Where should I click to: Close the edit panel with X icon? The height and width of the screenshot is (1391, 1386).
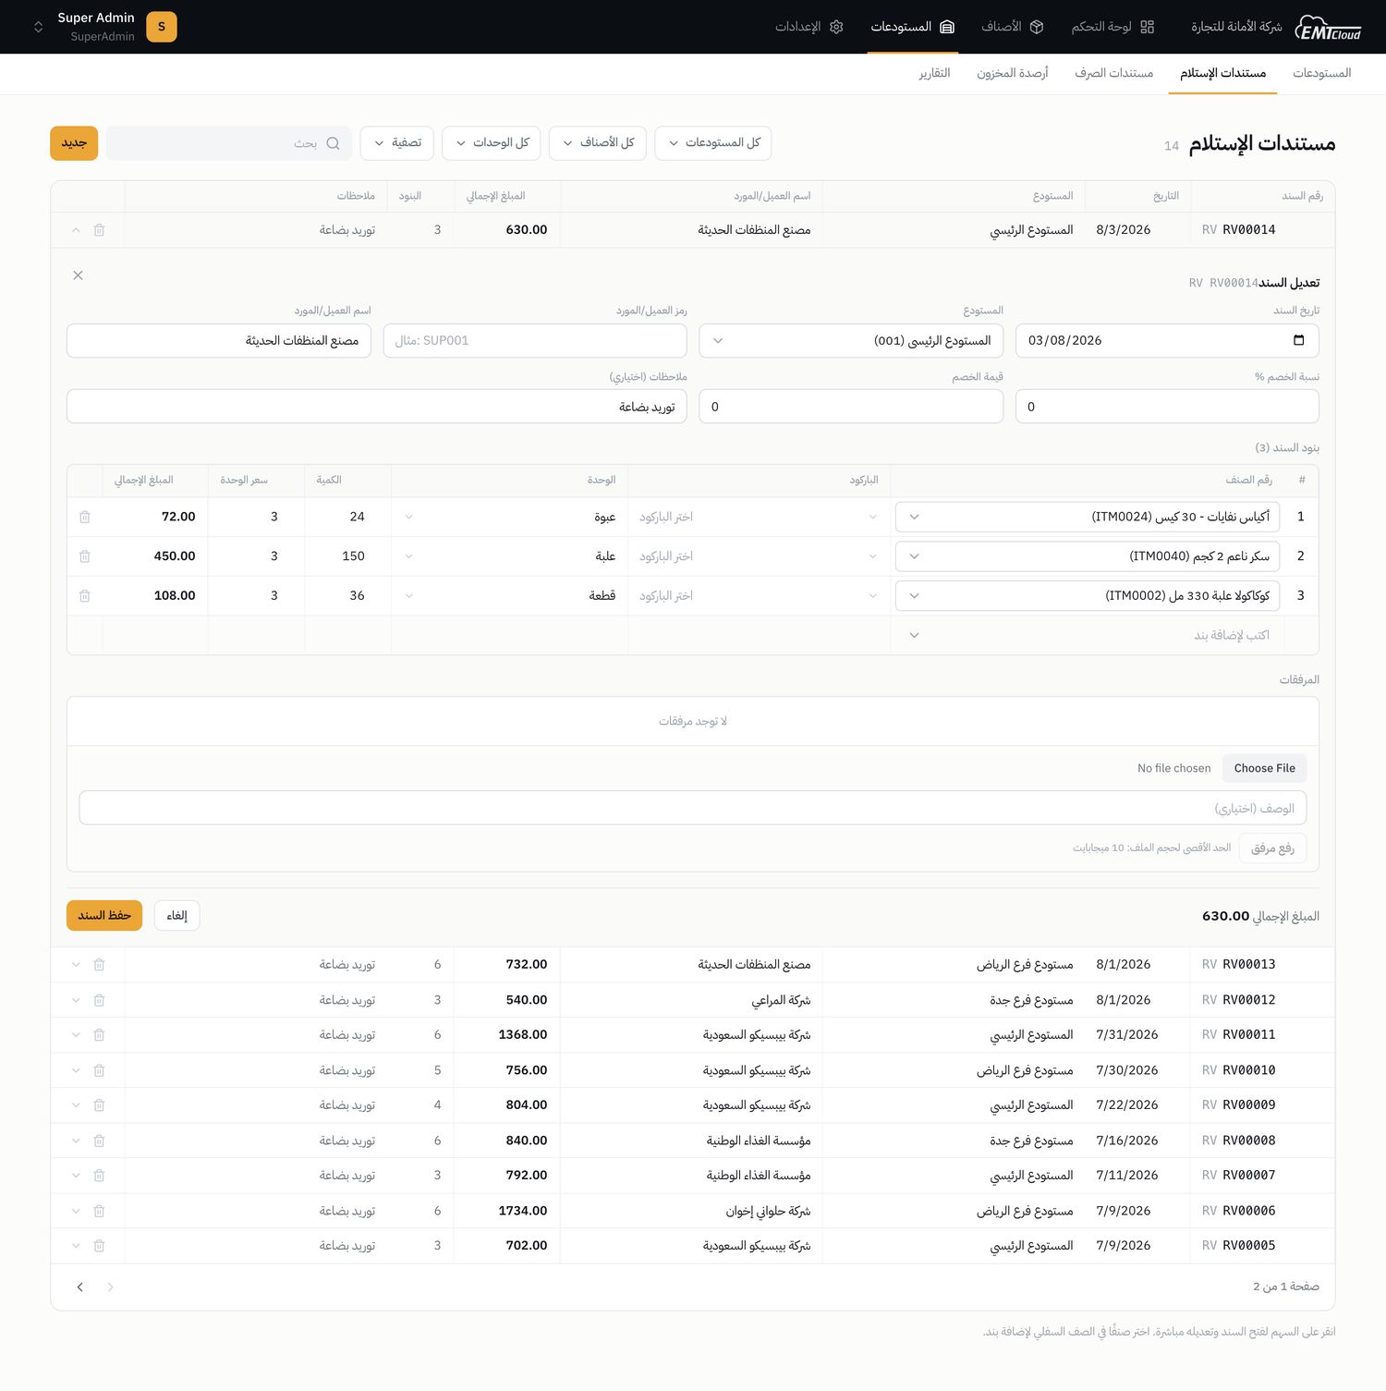pyautogui.click(x=78, y=275)
